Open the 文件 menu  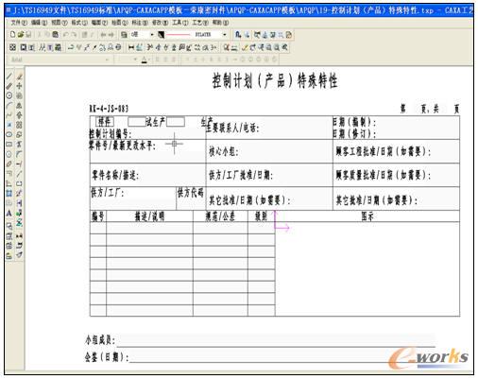coord(18,23)
